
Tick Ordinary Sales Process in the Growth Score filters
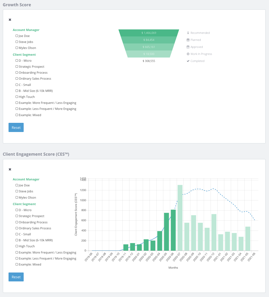(17, 79)
